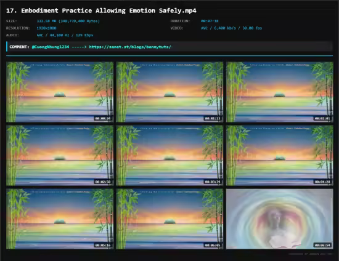
Task: Click the 00:07:18 duration value
Action: tap(210, 21)
